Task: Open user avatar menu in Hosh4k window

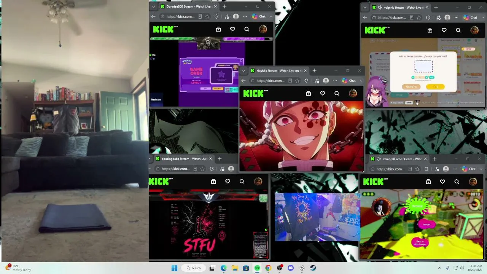Action: click(353, 93)
